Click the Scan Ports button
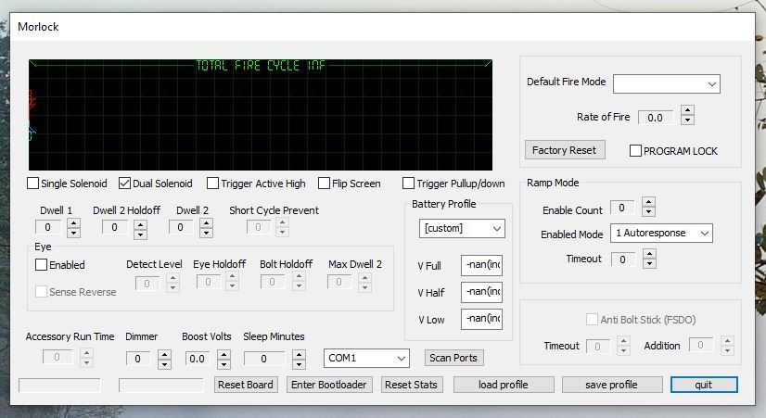 pos(453,358)
